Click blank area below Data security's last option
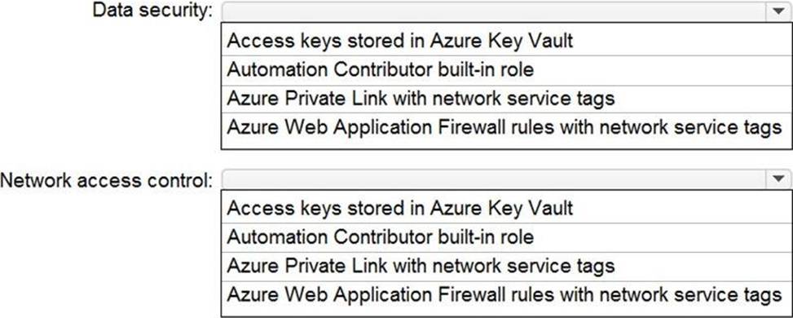 click(504, 144)
